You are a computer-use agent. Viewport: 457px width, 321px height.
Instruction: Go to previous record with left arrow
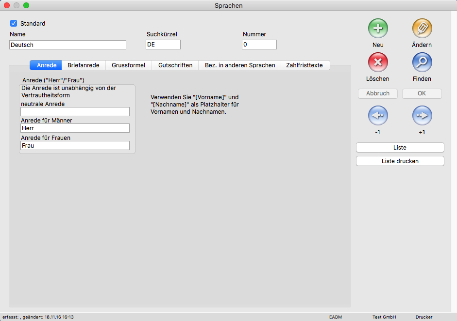point(378,116)
